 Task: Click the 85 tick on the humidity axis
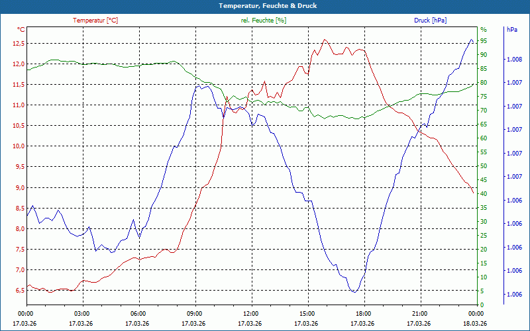click(x=484, y=69)
